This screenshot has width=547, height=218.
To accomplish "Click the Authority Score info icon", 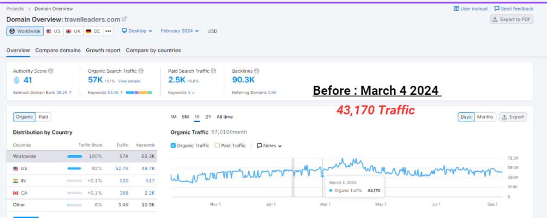I will point(51,71).
